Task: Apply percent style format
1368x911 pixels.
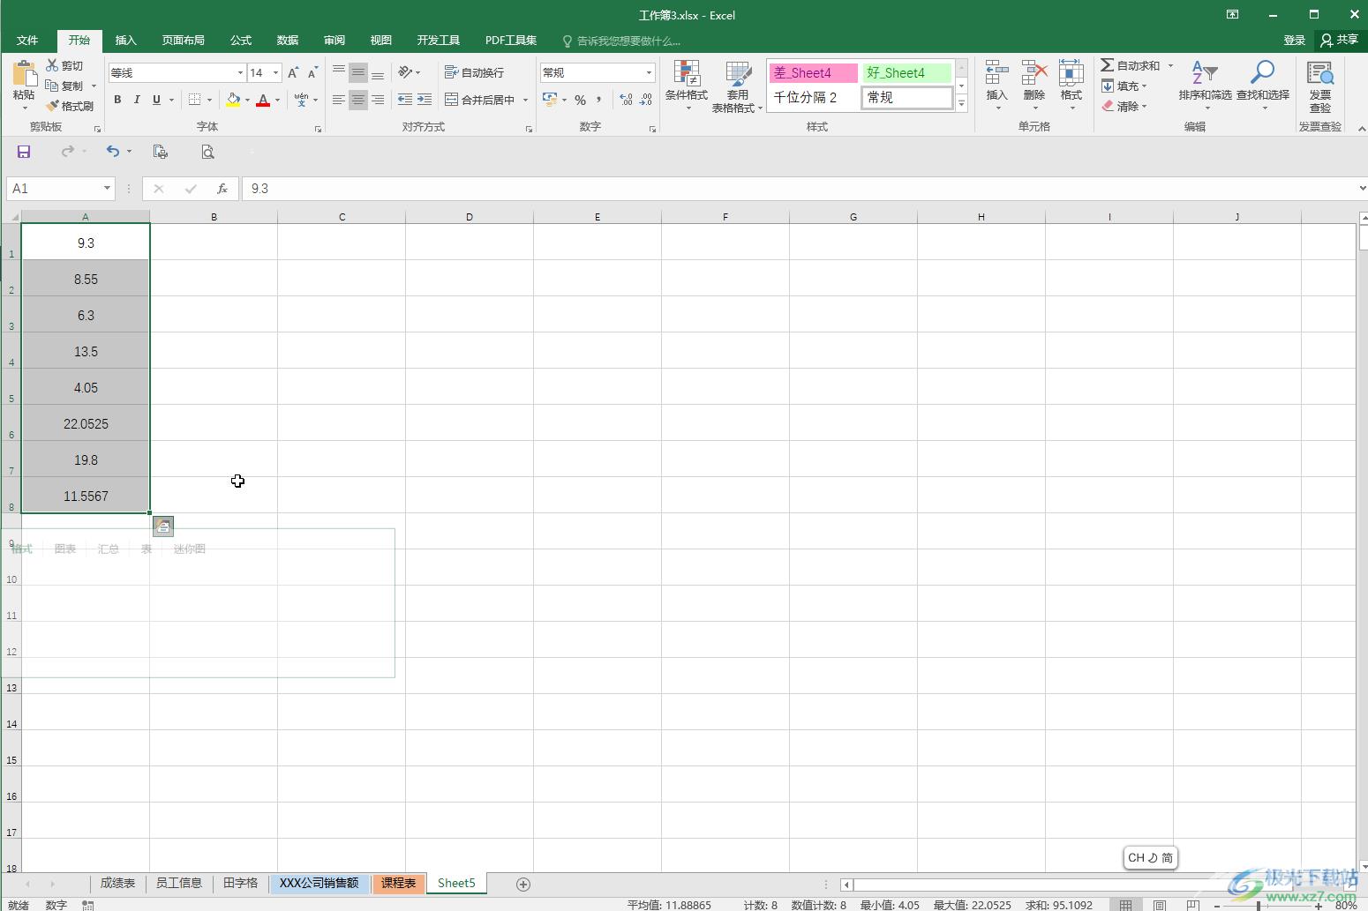Action: click(x=580, y=100)
